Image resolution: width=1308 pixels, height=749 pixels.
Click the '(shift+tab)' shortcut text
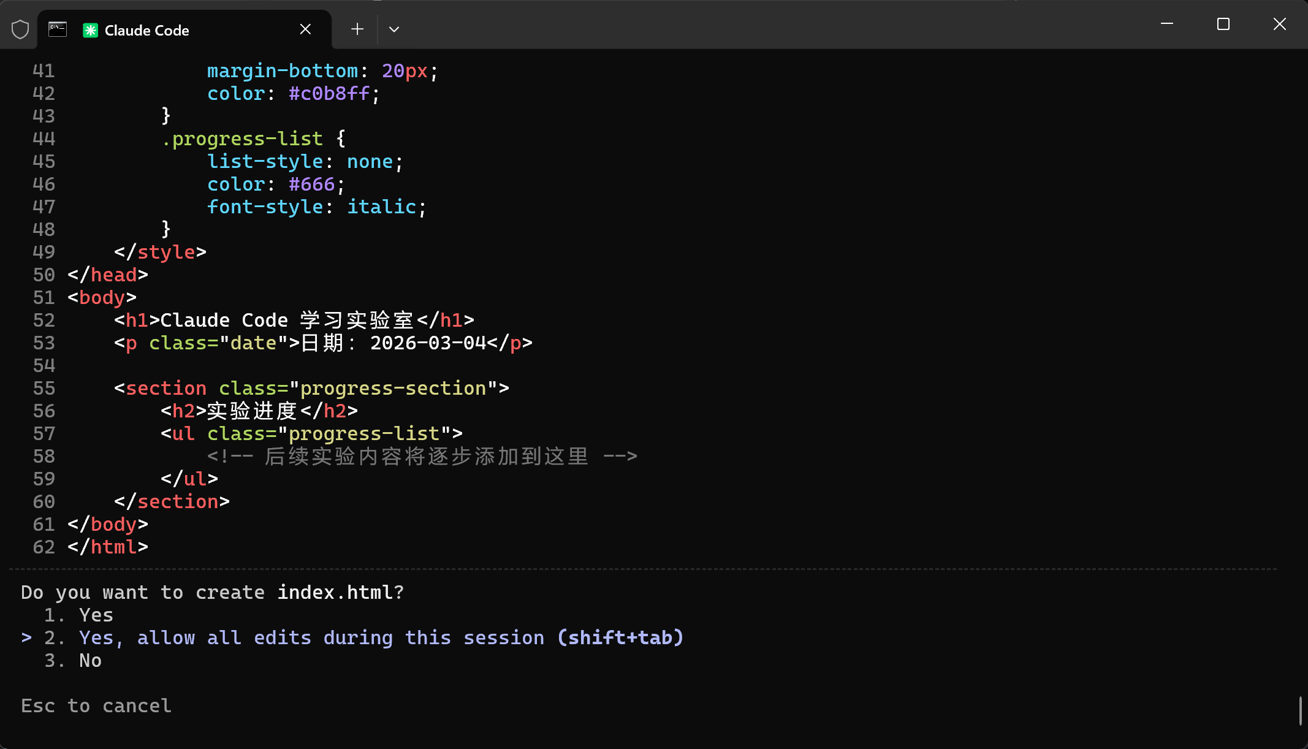pyautogui.click(x=620, y=637)
